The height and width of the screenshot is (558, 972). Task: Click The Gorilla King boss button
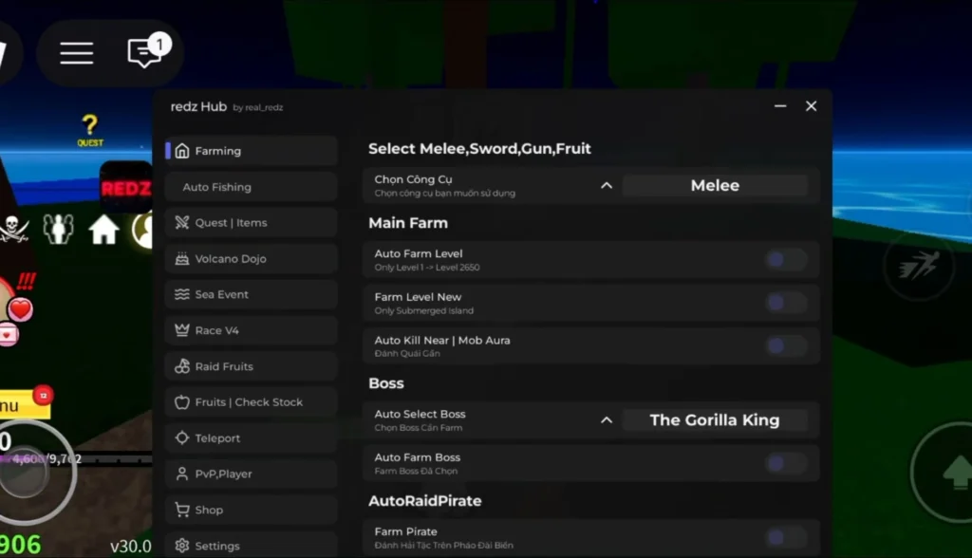pos(716,418)
